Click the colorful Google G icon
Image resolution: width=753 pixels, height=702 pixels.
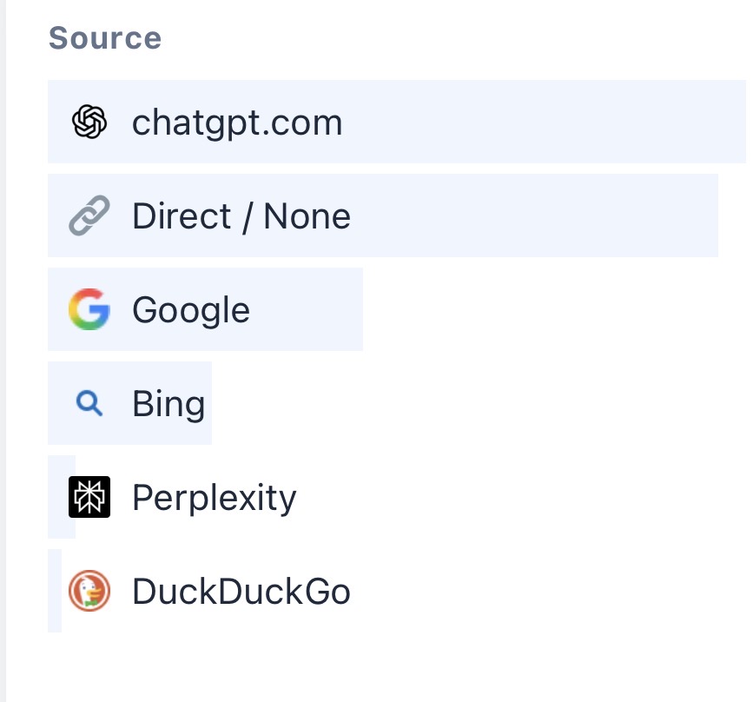89,309
